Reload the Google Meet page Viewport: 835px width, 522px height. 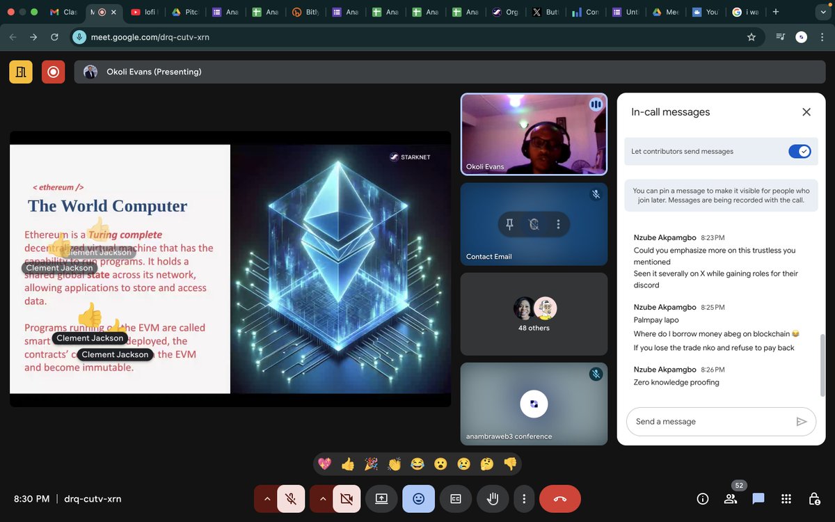click(x=55, y=37)
